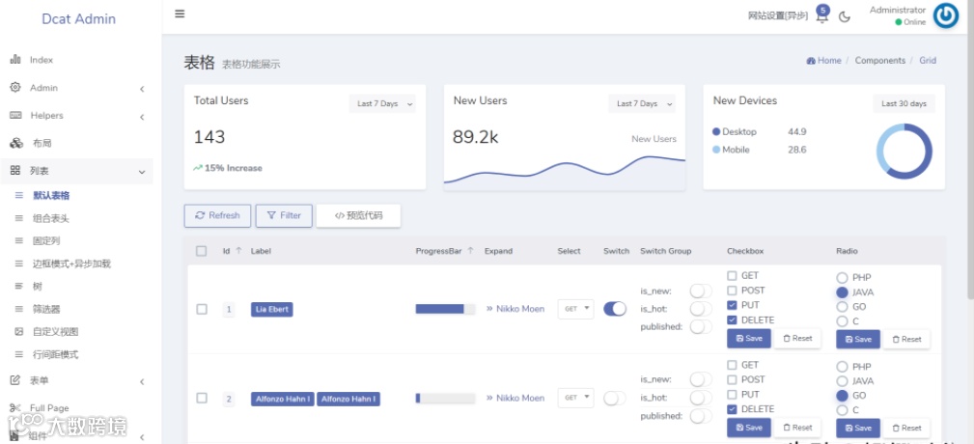The width and height of the screenshot is (974, 444).
Task: Expand the Helpers sidebar chevron
Action: click(142, 117)
